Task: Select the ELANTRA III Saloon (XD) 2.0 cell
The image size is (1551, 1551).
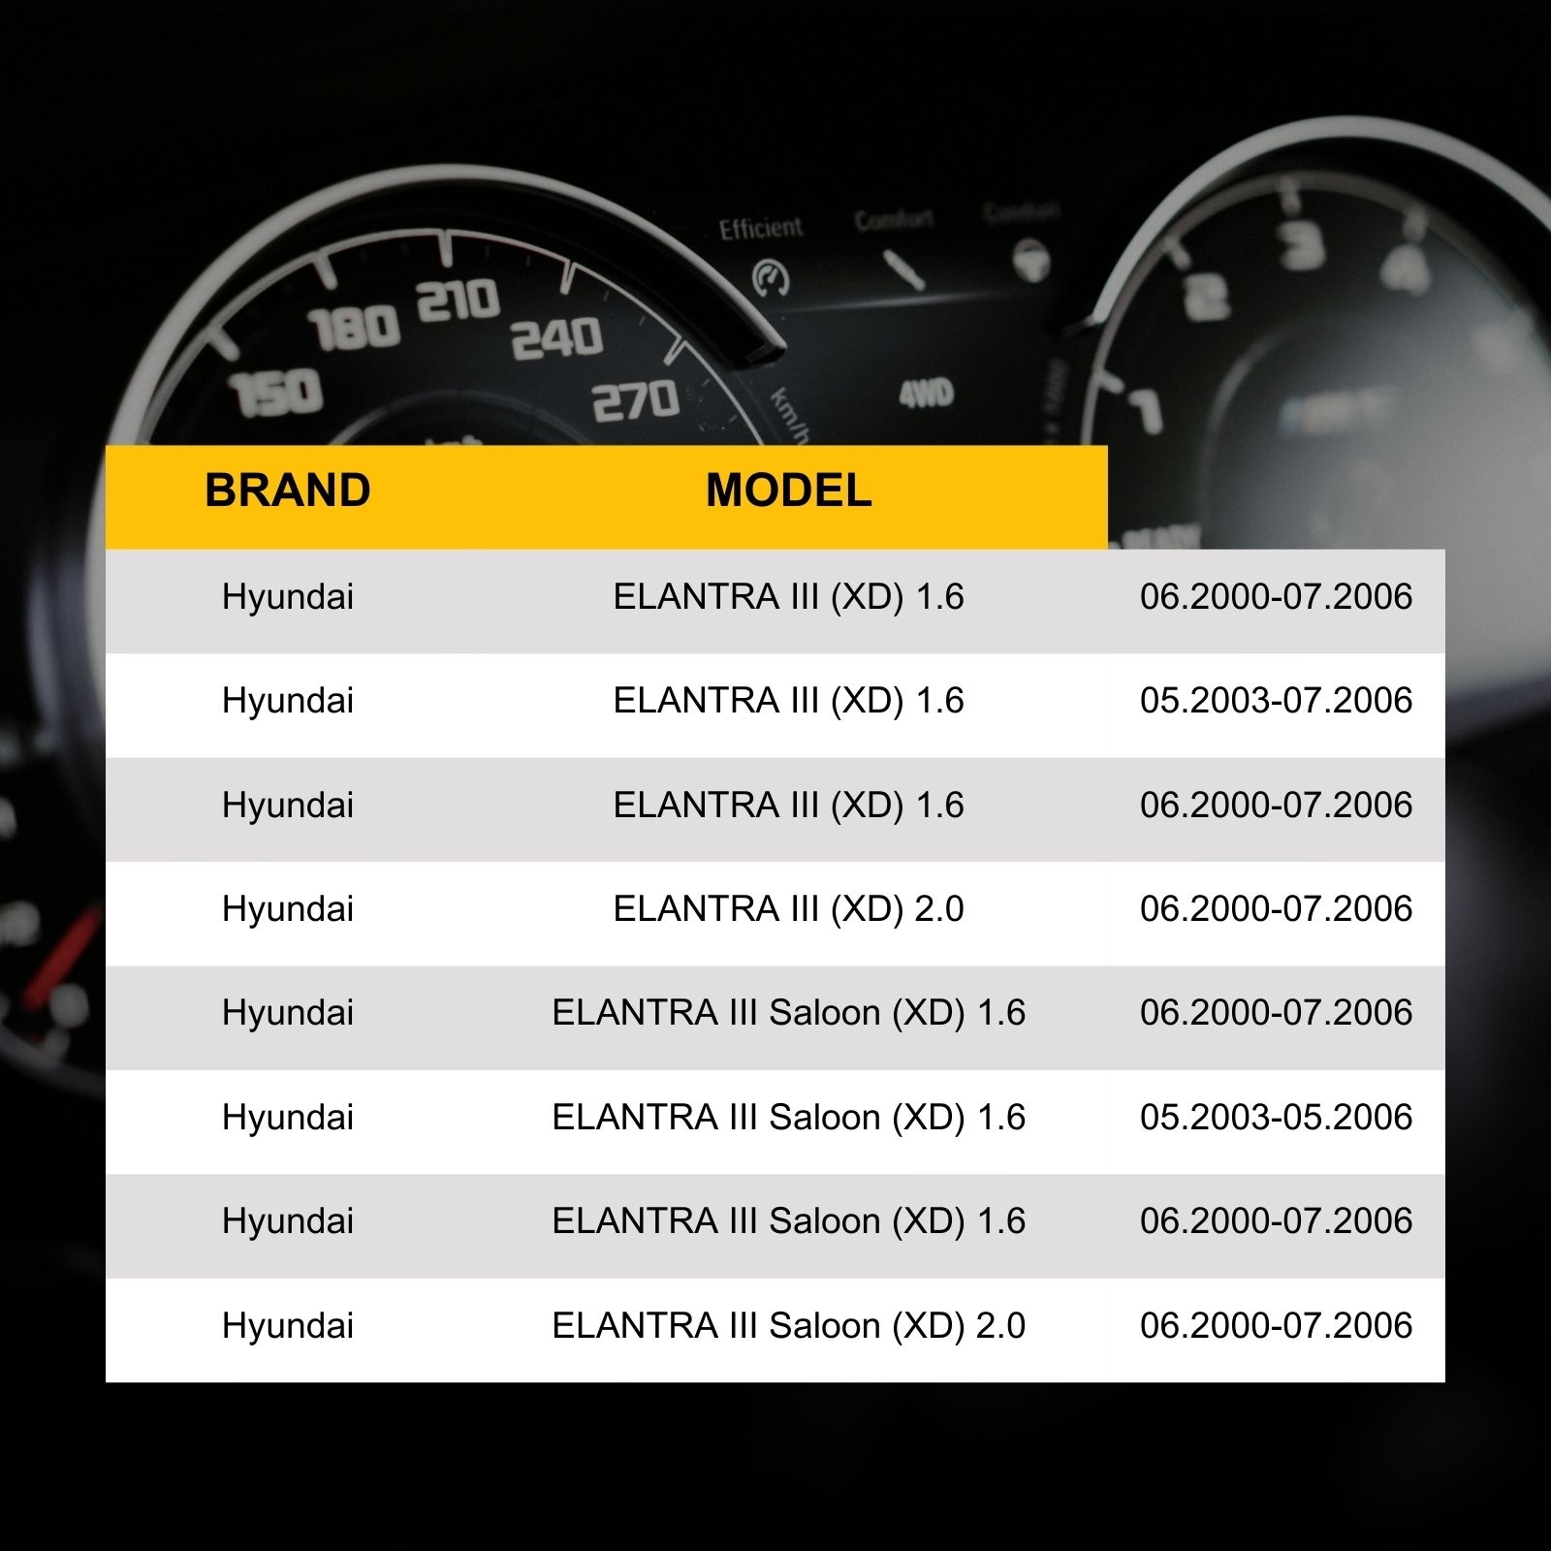Action: pos(788,1325)
